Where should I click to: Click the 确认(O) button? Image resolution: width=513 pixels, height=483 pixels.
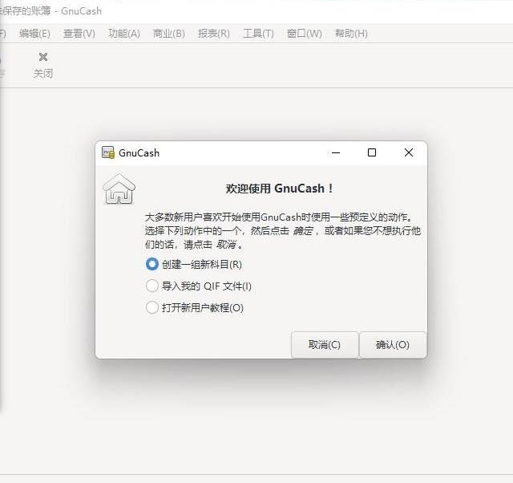click(393, 344)
